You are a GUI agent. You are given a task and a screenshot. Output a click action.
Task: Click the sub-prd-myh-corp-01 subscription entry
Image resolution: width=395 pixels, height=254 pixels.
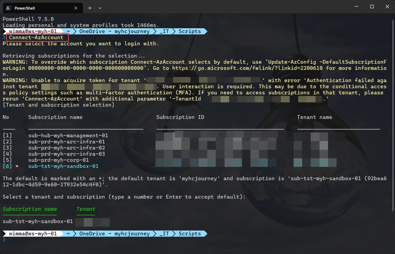(59, 160)
